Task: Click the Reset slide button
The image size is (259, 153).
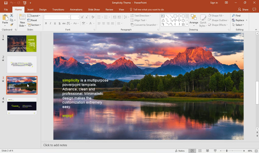Action: pyautogui.click(x=32, y=20)
